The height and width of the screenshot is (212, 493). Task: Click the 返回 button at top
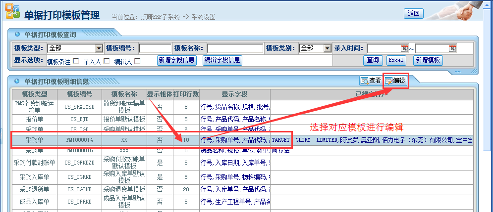[413, 13]
